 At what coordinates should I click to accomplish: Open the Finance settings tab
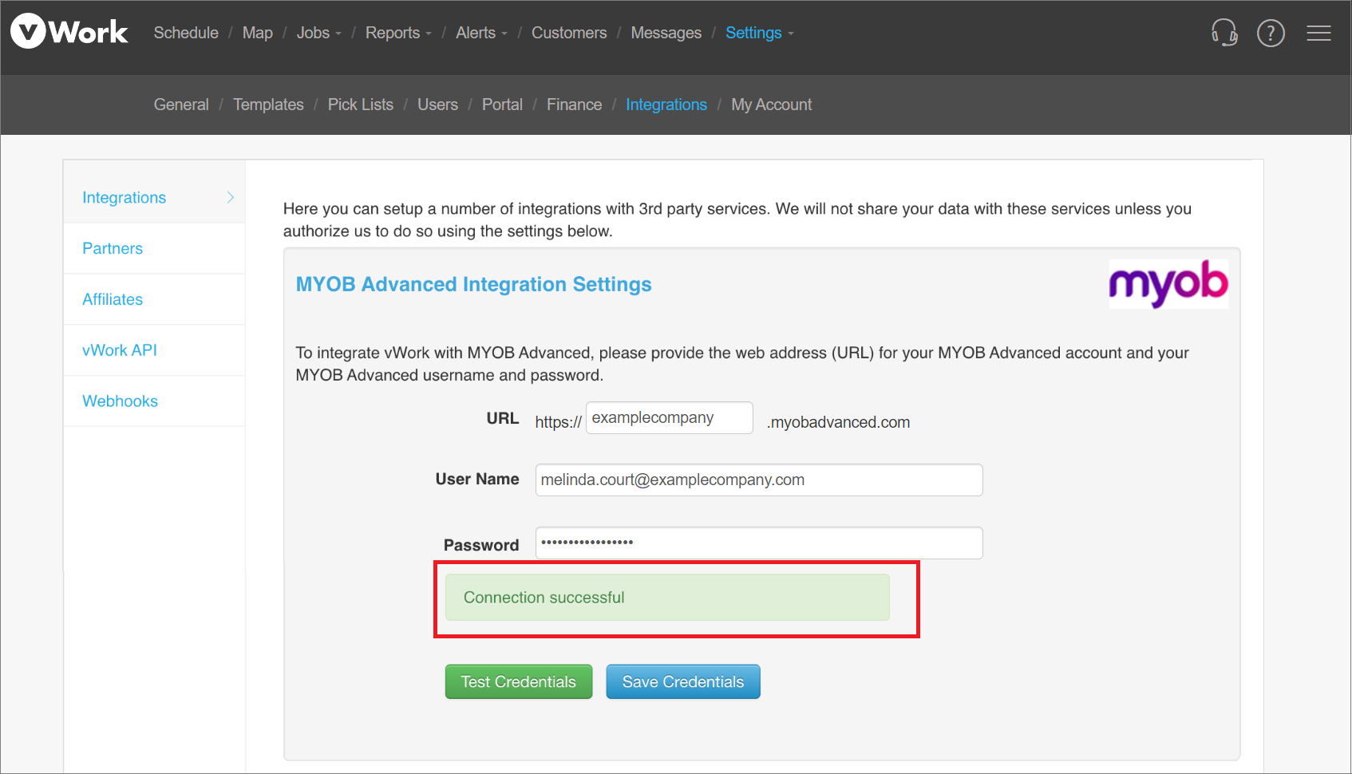click(x=574, y=105)
